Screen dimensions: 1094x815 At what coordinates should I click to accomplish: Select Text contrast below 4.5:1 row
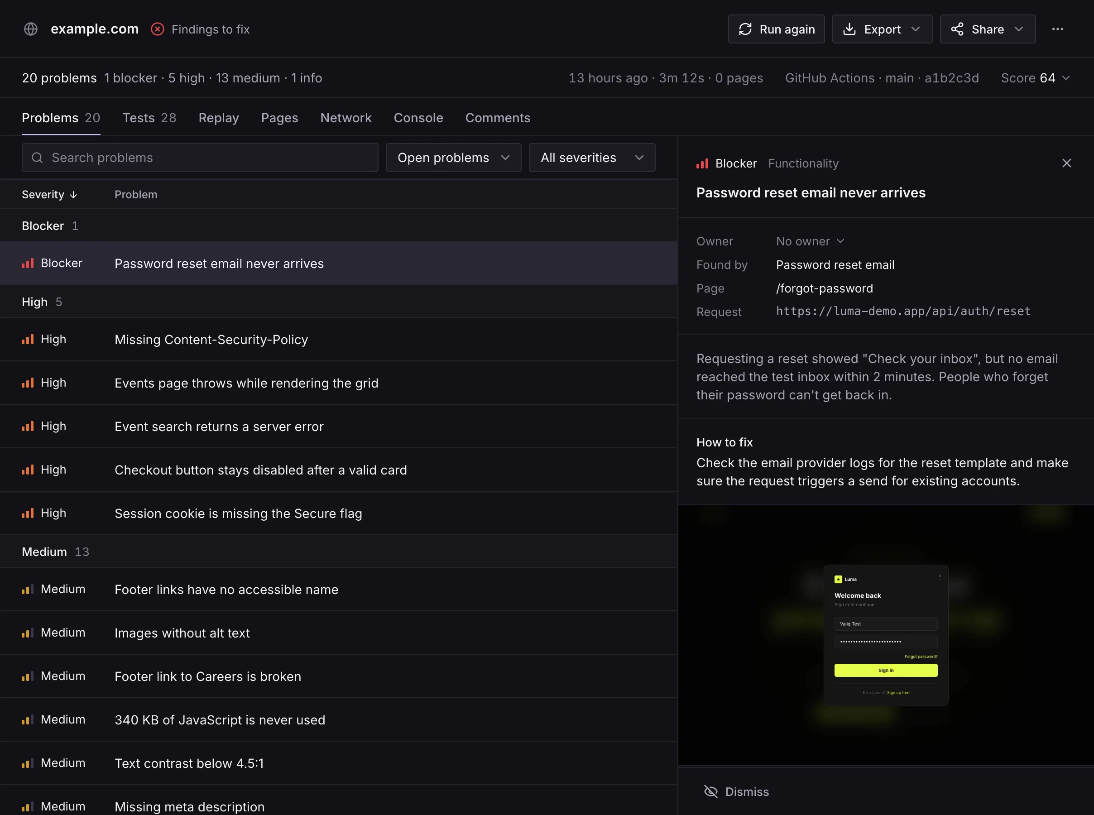click(338, 763)
